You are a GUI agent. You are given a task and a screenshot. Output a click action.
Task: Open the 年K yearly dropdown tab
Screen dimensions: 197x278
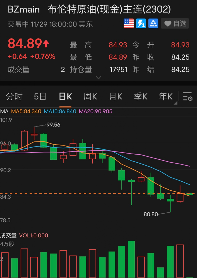point(166,97)
